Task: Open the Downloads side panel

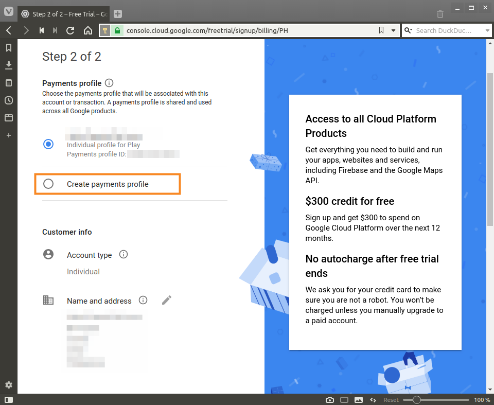Action: [x=9, y=65]
